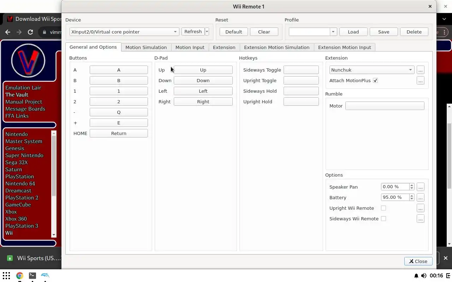Open the Extension tab
This screenshot has height=282, width=452.
pyautogui.click(x=224, y=47)
